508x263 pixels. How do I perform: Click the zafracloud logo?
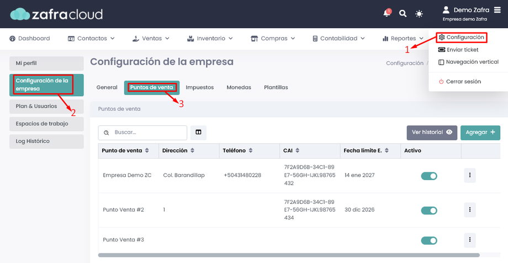coord(56,14)
